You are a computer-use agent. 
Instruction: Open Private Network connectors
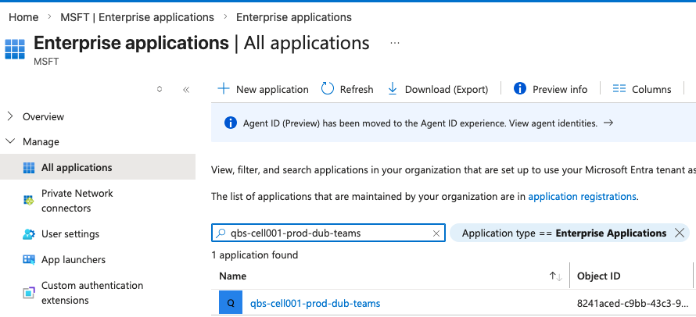tap(77, 201)
